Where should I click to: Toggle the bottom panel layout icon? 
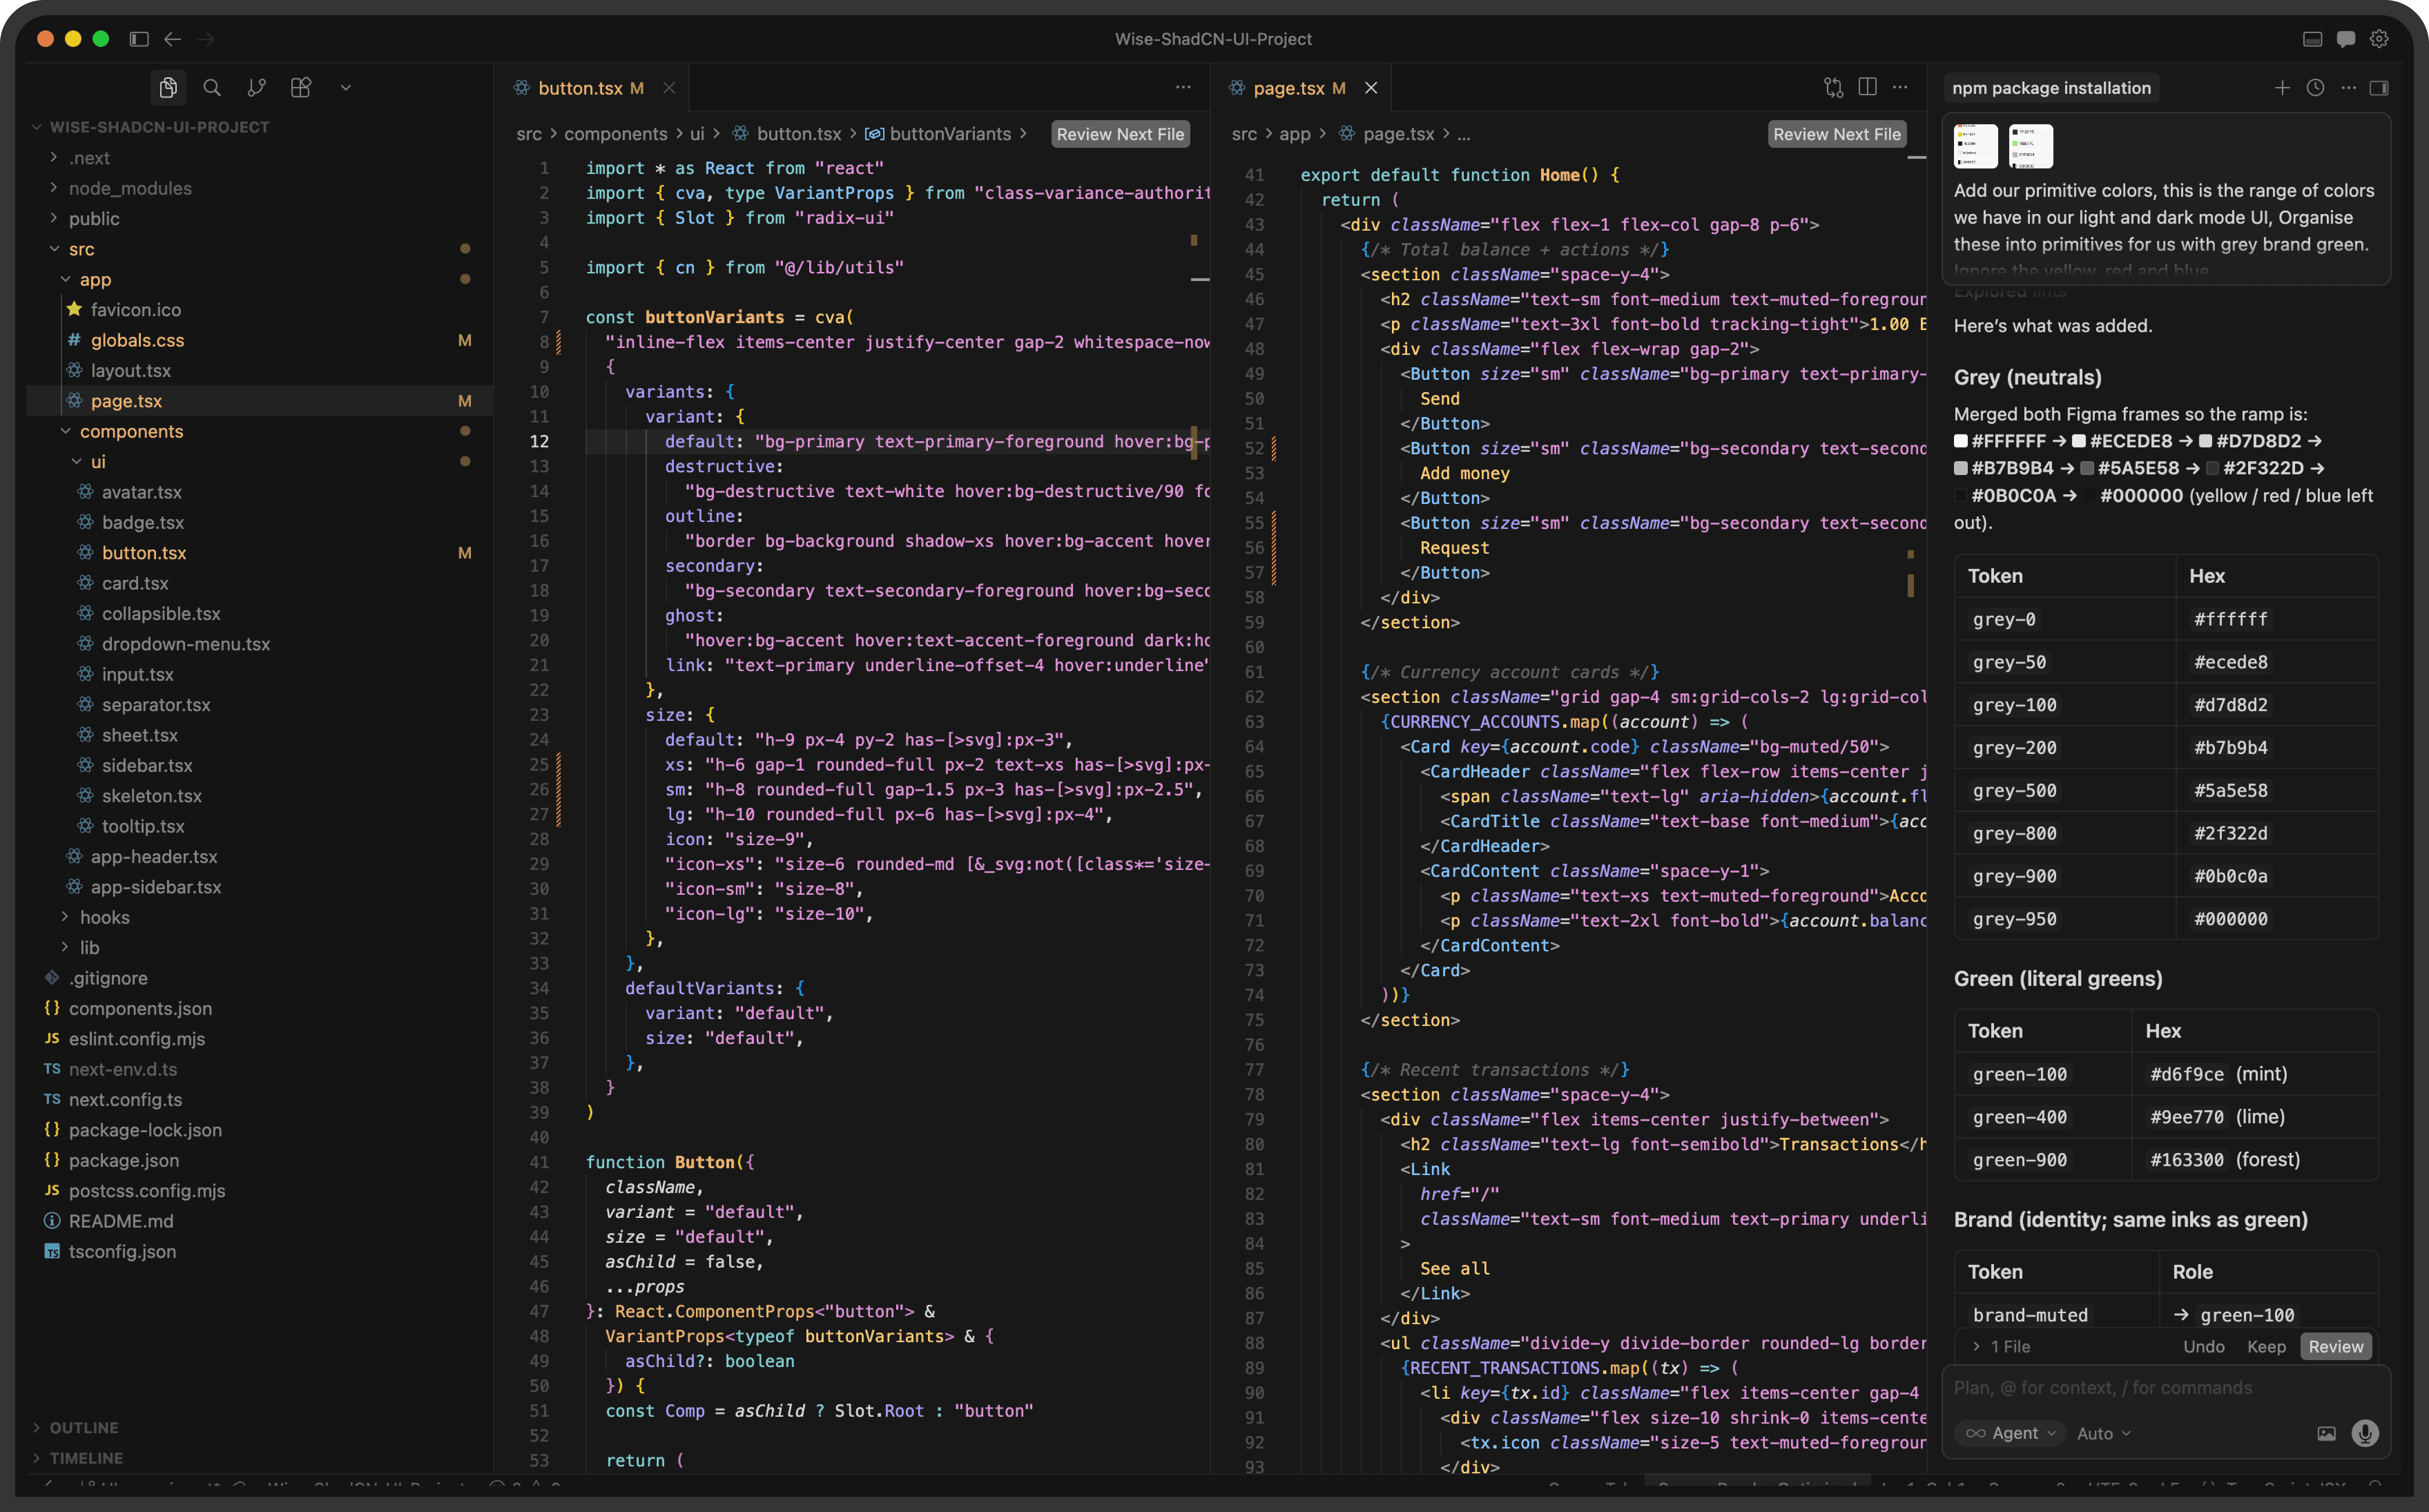pyautogui.click(x=2312, y=39)
